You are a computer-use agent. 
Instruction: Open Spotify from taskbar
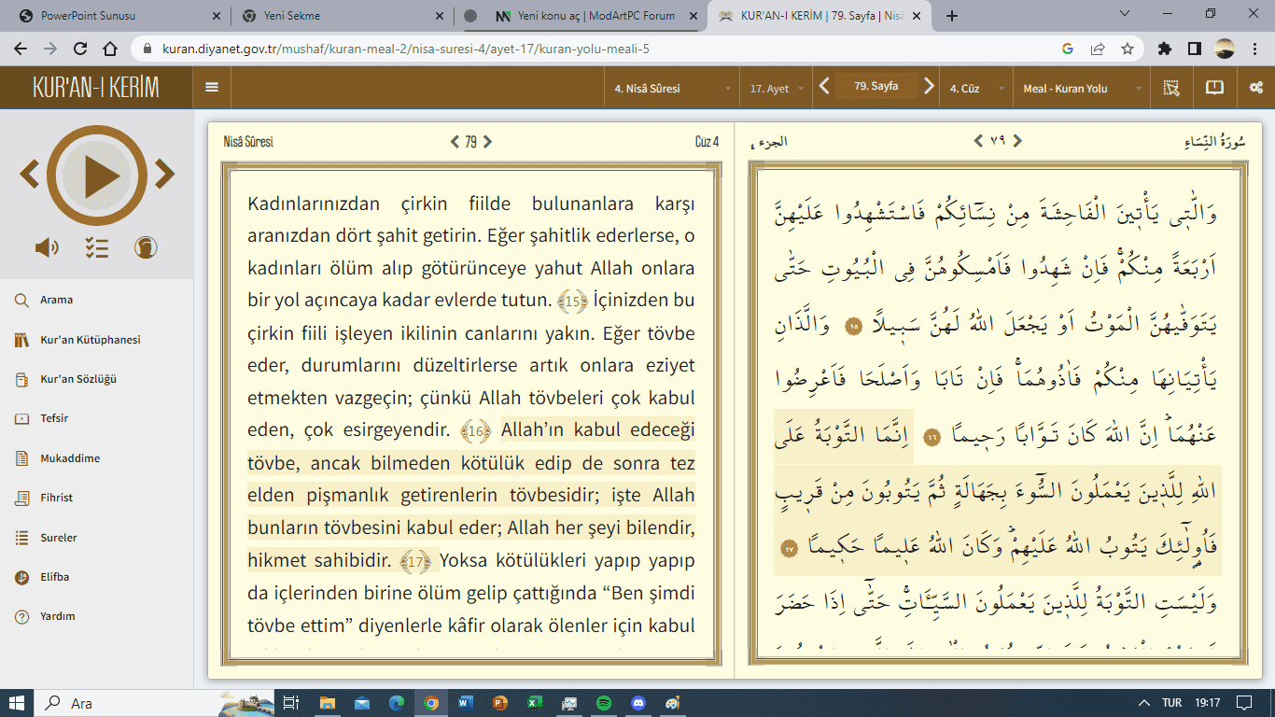click(x=604, y=703)
